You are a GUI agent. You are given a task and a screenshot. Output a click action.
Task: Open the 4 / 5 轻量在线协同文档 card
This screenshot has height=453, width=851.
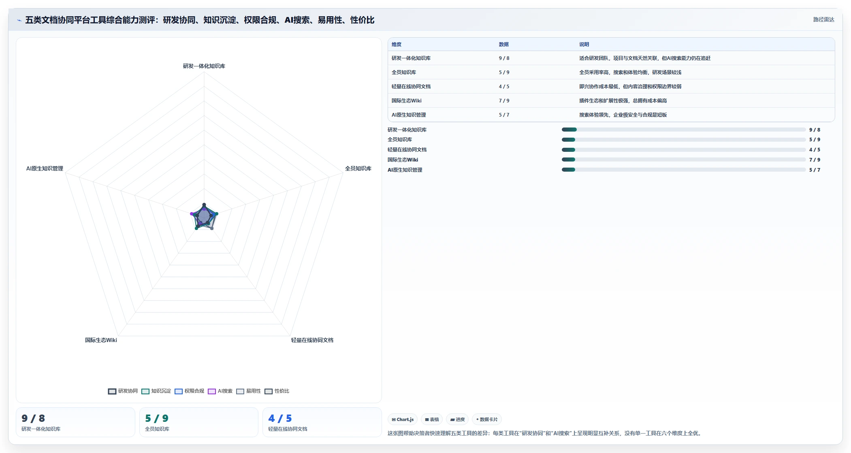click(x=322, y=422)
